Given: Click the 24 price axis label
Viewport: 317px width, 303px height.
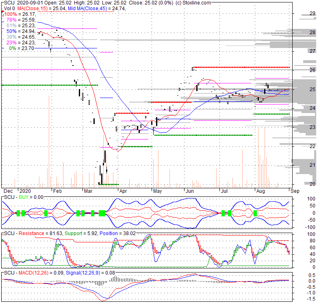Looking at the screenshot, I should pyautogui.click(x=313, y=108).
